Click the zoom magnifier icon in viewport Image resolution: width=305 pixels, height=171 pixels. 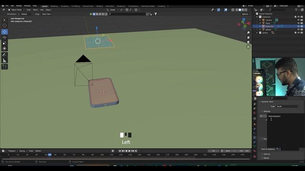(x=248, y=33)
